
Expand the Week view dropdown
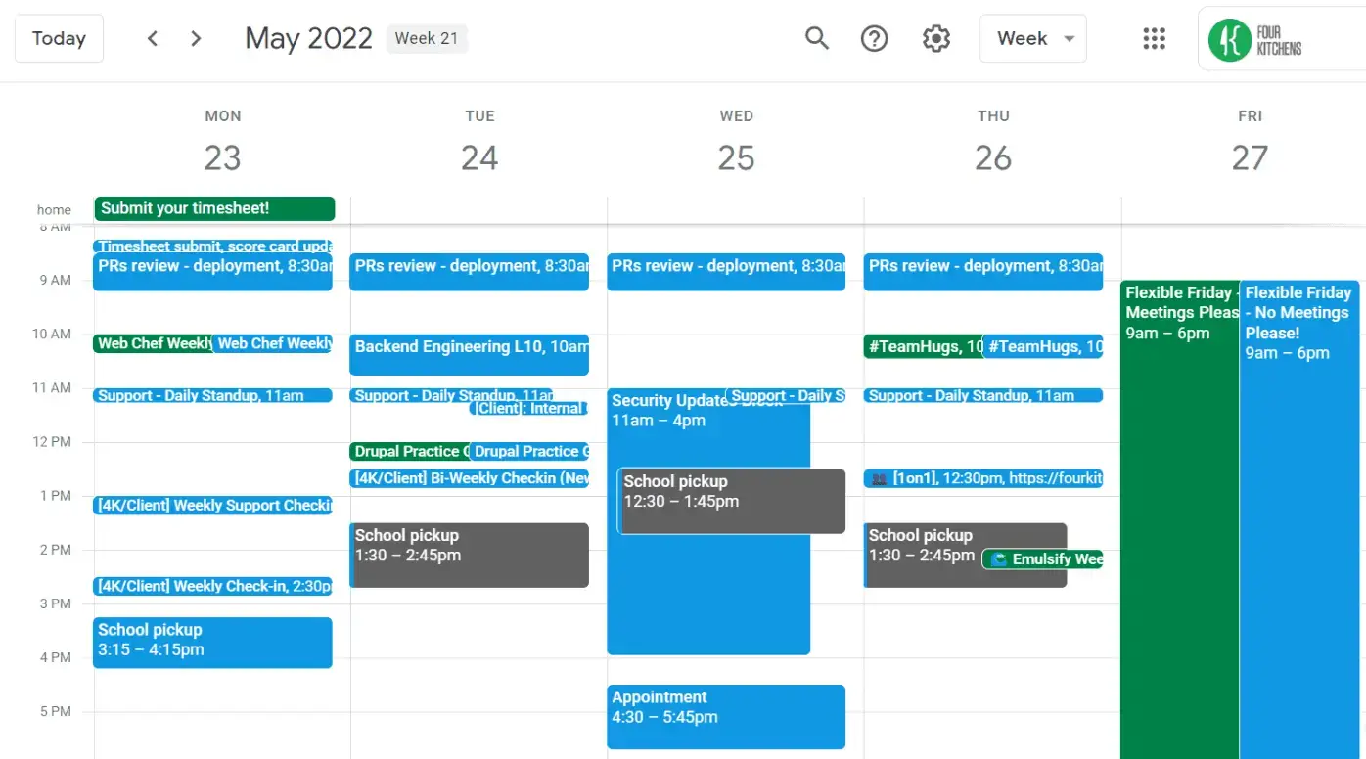[1033, 39]
